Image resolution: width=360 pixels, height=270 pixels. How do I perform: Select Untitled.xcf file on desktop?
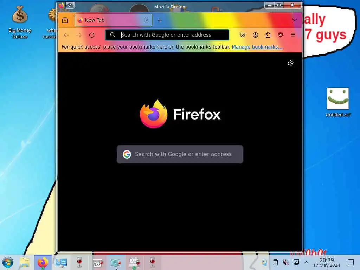(338, 102)
